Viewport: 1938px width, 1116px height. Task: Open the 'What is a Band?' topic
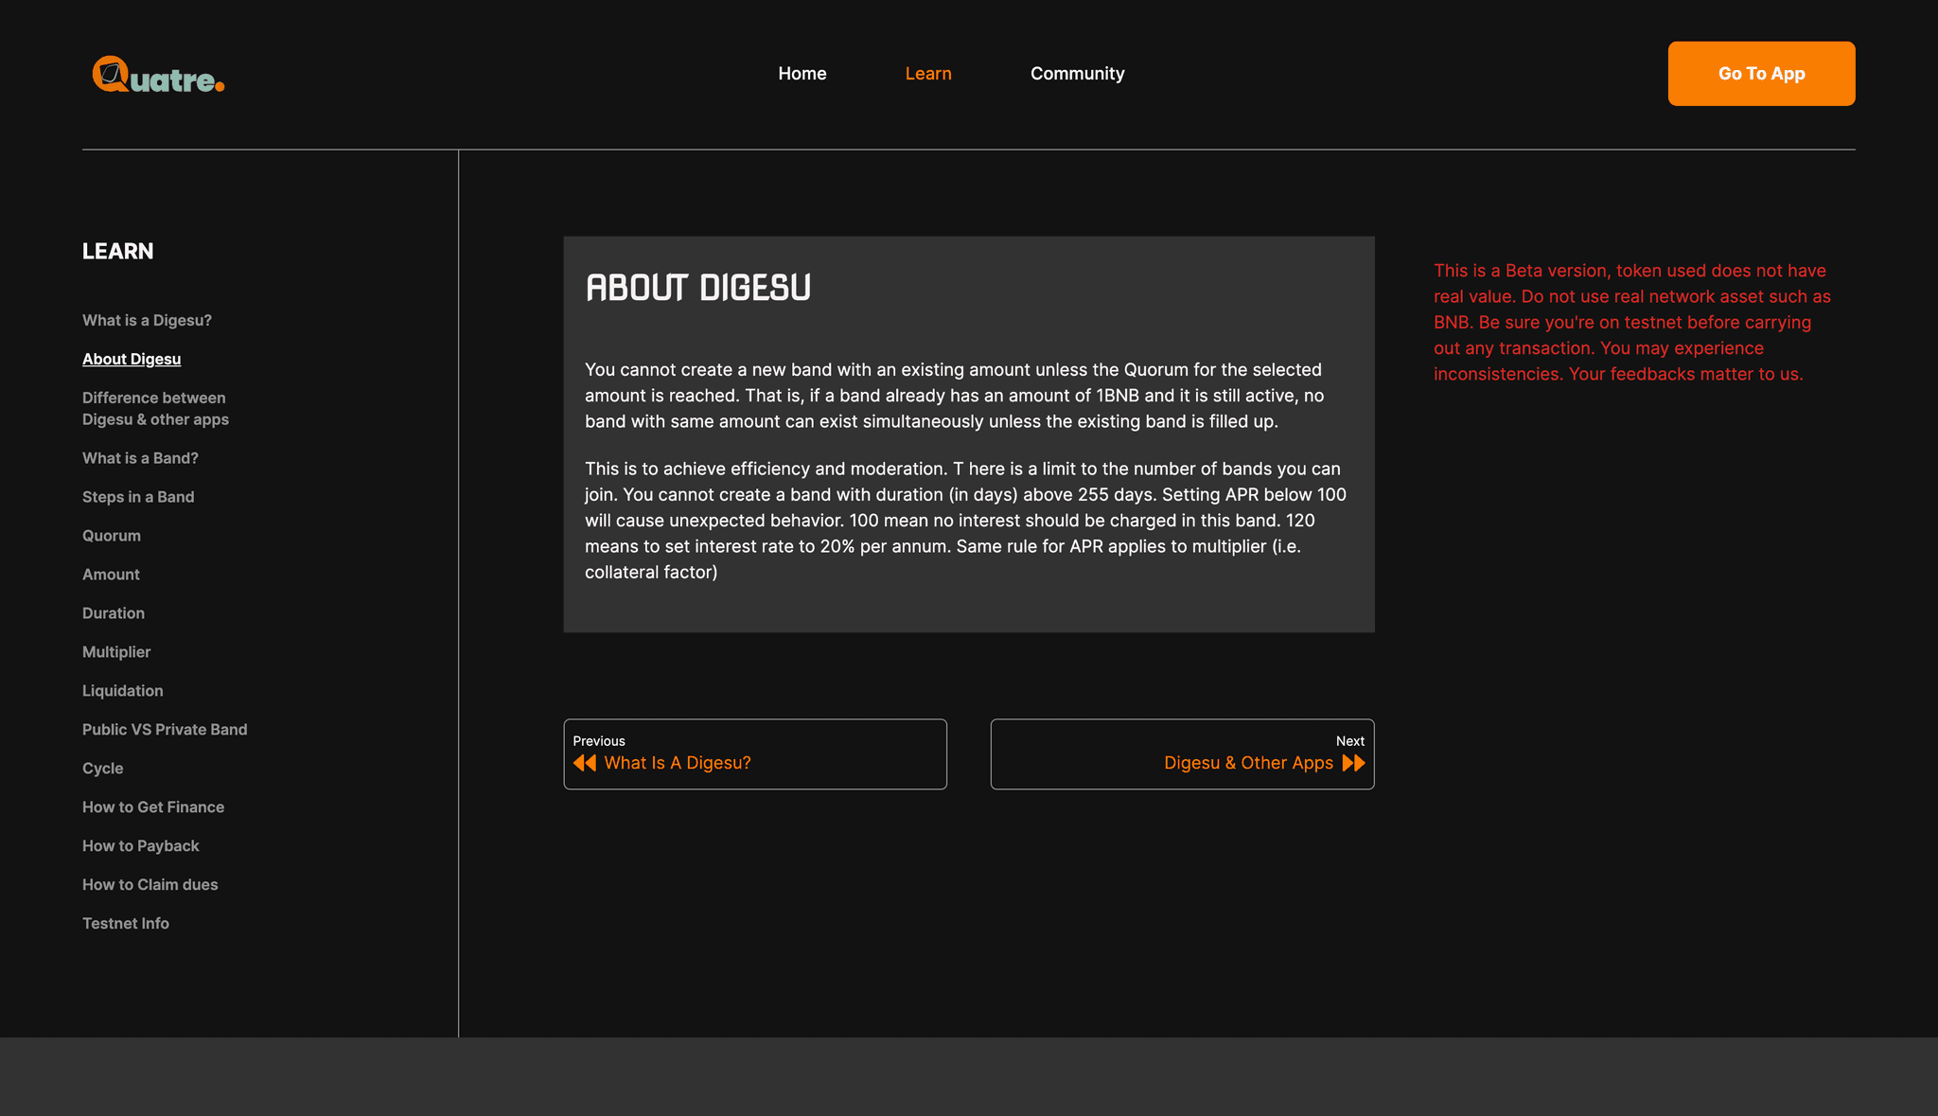click(x=140, y=458)
